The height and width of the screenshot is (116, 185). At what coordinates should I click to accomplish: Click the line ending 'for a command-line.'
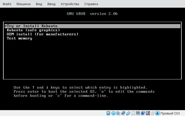(61, 96)
